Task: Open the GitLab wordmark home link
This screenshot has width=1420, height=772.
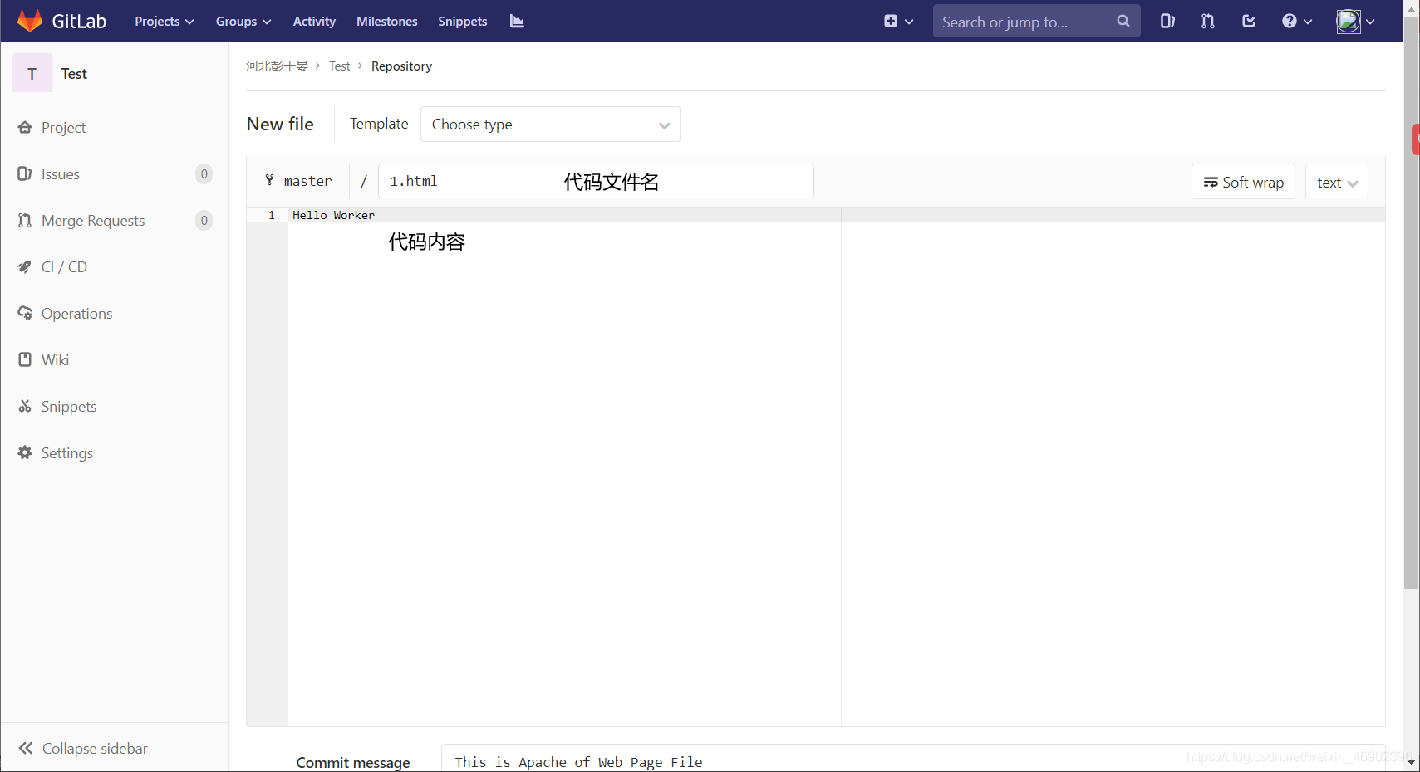Action: 79,21
